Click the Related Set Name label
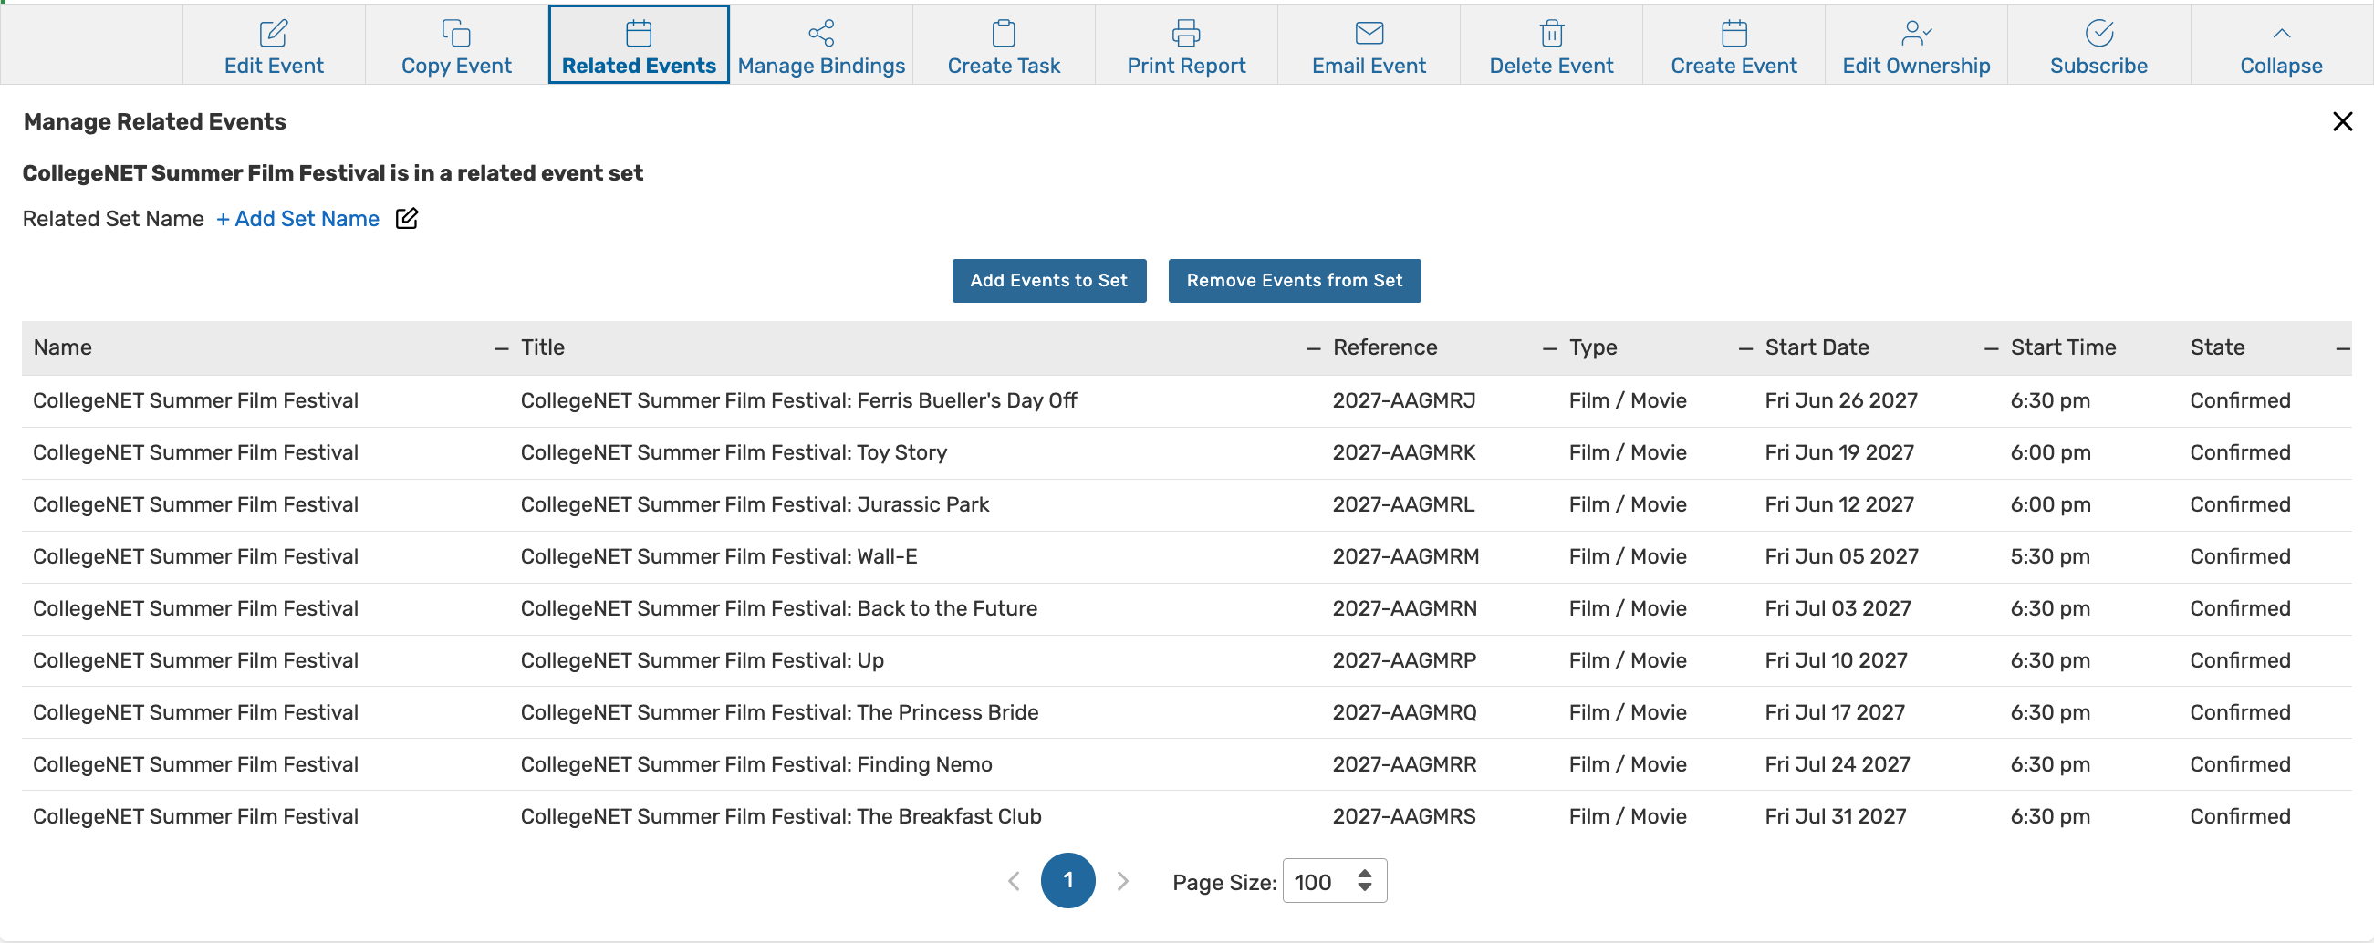 [x=113, y=218]
